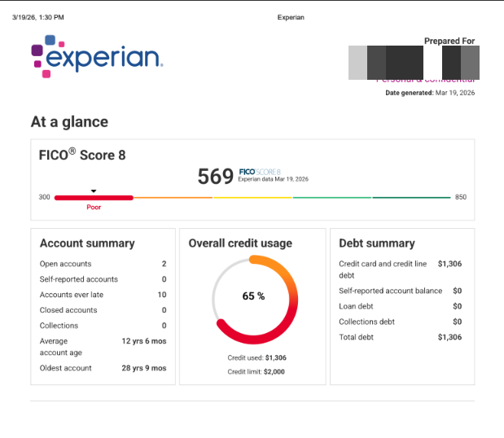Click the 'Overall credit usage' heading
The image size is (504, 438).
[x=240, y=243]
